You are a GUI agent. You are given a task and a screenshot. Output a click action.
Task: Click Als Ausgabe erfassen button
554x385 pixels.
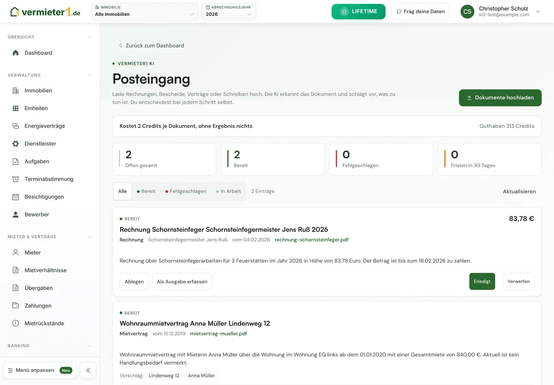tap(182, 281)
